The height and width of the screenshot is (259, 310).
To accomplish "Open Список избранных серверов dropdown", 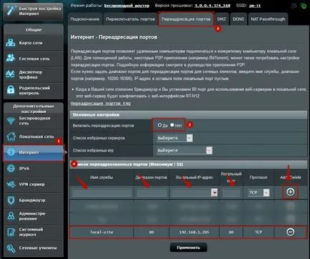I will click(x=174, y=138).
